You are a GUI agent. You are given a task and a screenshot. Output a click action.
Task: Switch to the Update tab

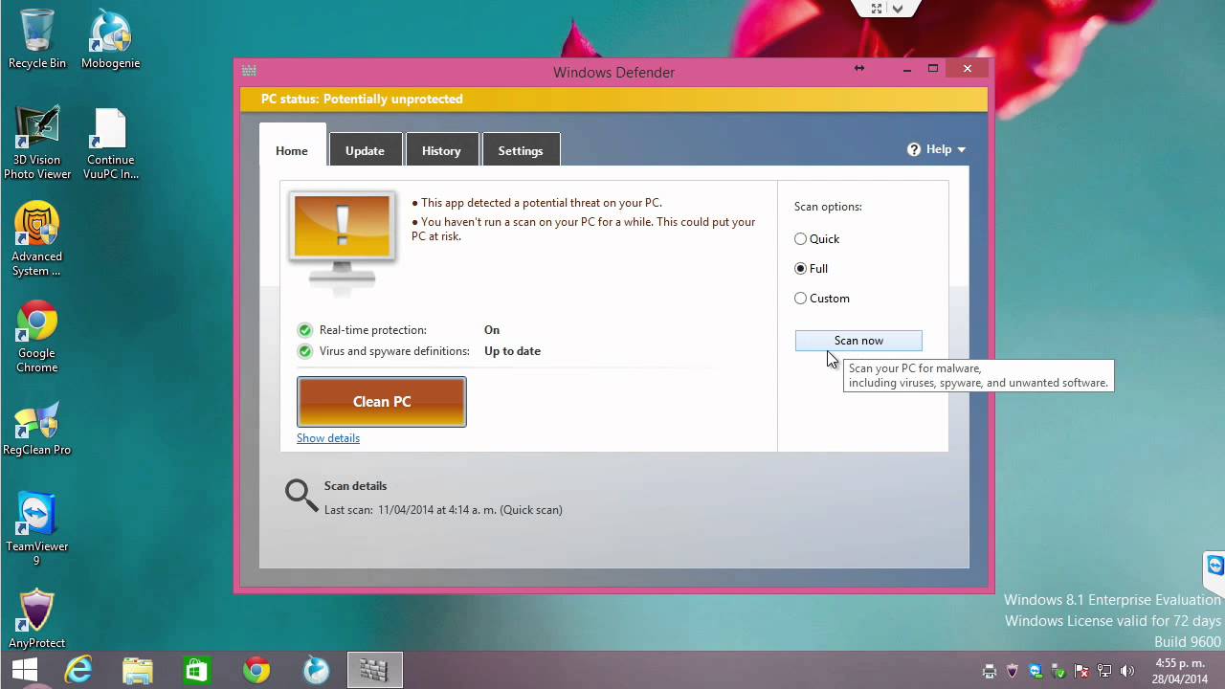(365, 150)
